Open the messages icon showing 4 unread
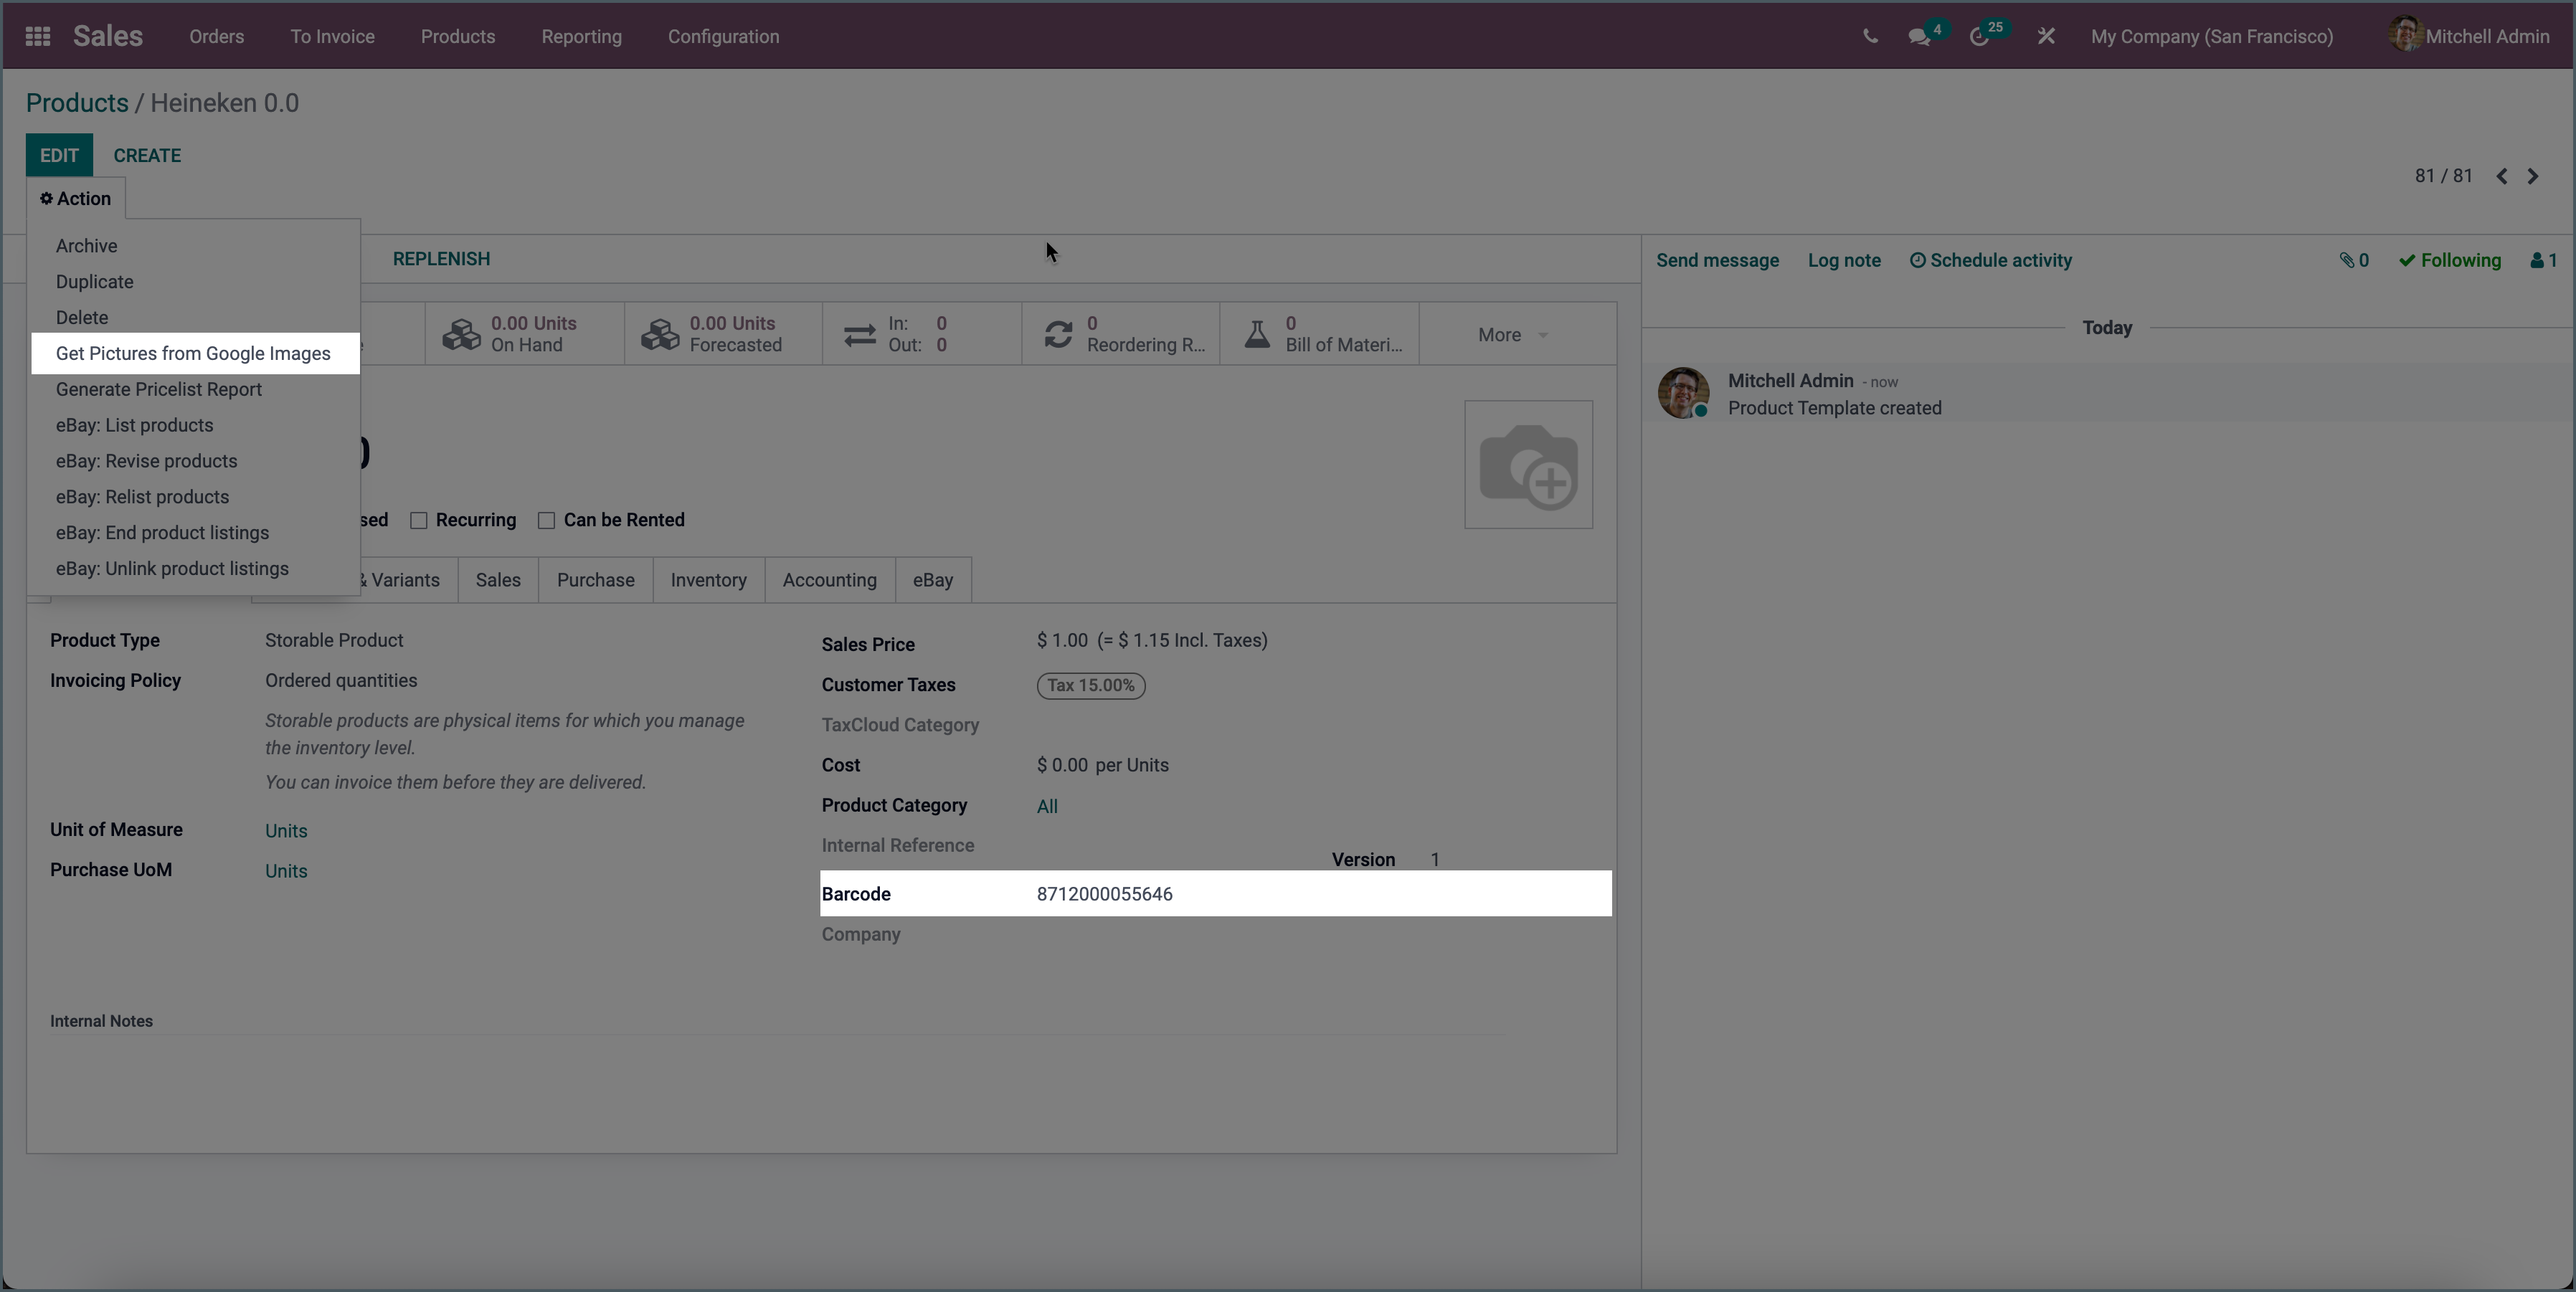 point(1921,35)
